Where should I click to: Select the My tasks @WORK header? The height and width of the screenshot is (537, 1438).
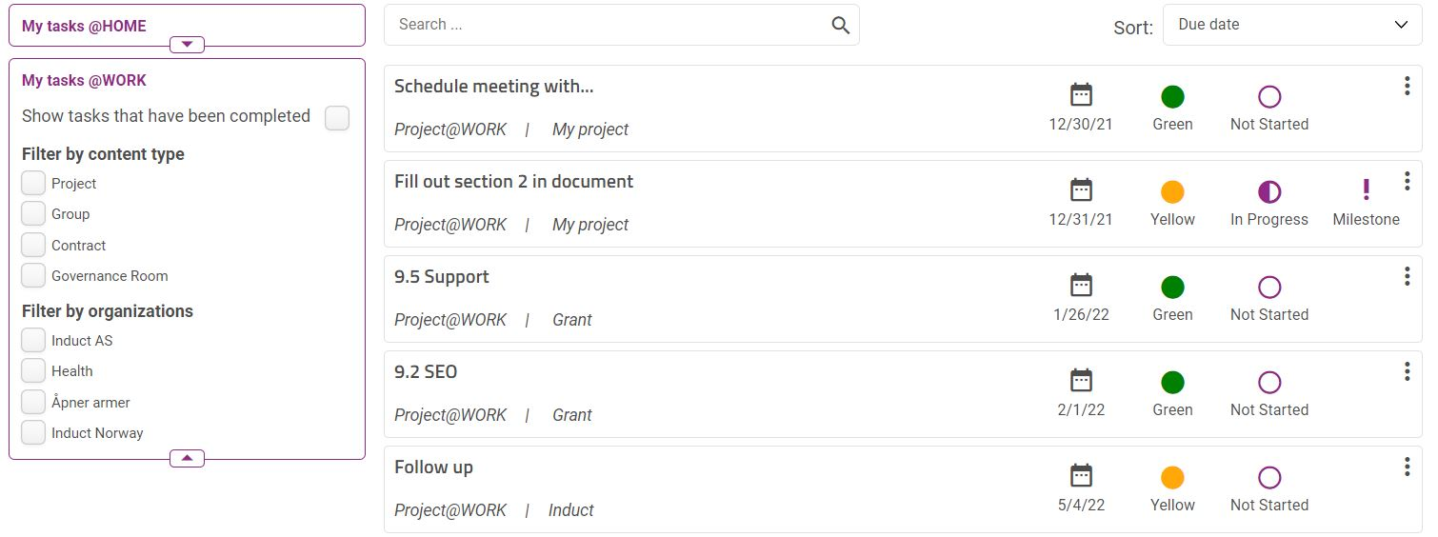pyautogui.click(x=84, y=80)
